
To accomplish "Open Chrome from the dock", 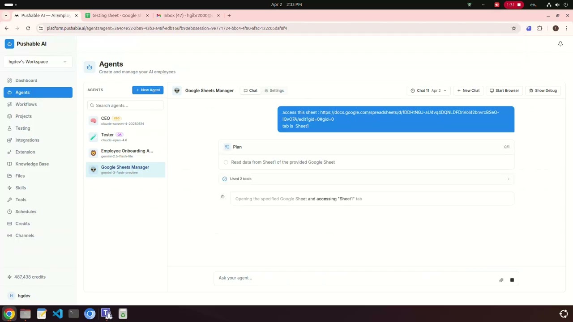I will point(9,314).
